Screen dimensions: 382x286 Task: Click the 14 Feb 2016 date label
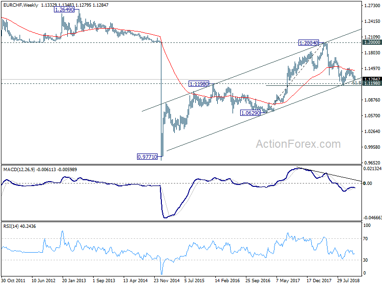(x=227, y=281)
